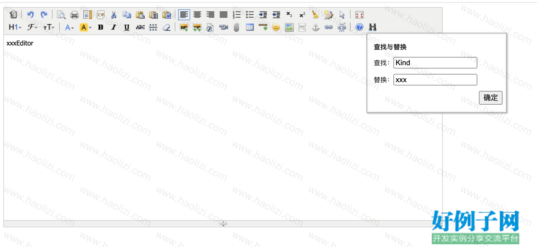The image size is (537, 247).
Task: Insert horizontal rule
Action: (263, 27)
